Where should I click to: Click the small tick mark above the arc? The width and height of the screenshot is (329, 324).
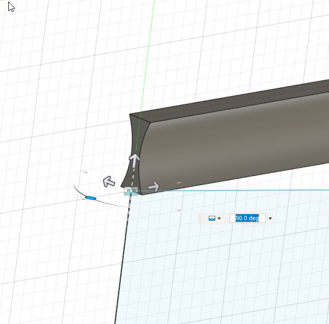pyautogui.click(x=85, y=172)
